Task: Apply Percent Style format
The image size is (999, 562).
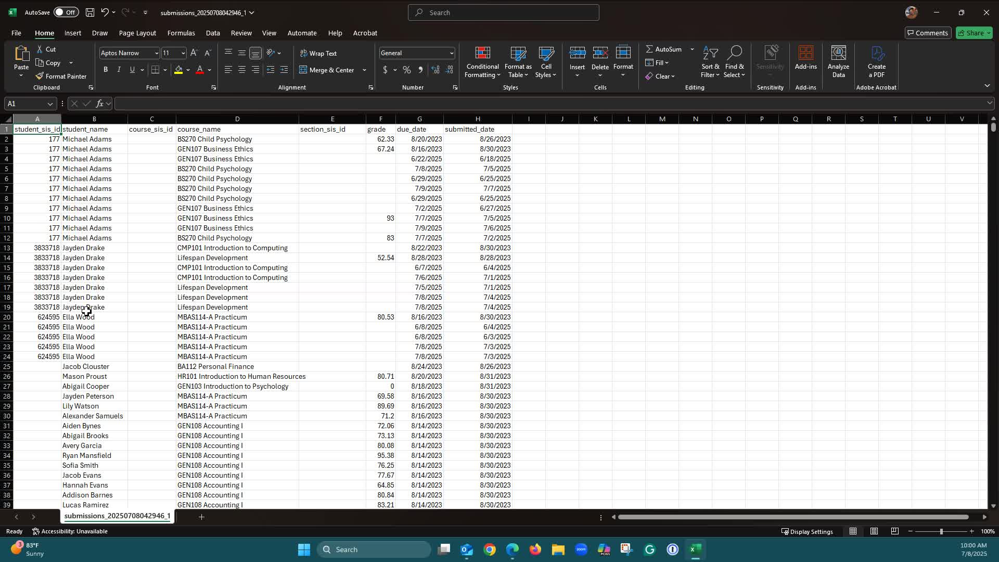Action: tap(407, 70)
